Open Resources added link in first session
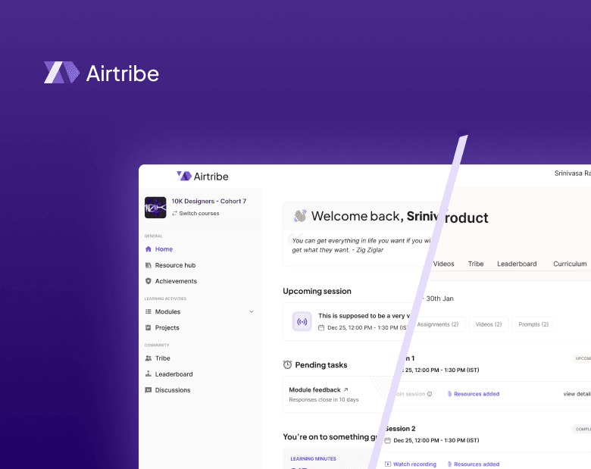This screenshot has height=469, width=591. pyautogui.click(x=477, y=394)
